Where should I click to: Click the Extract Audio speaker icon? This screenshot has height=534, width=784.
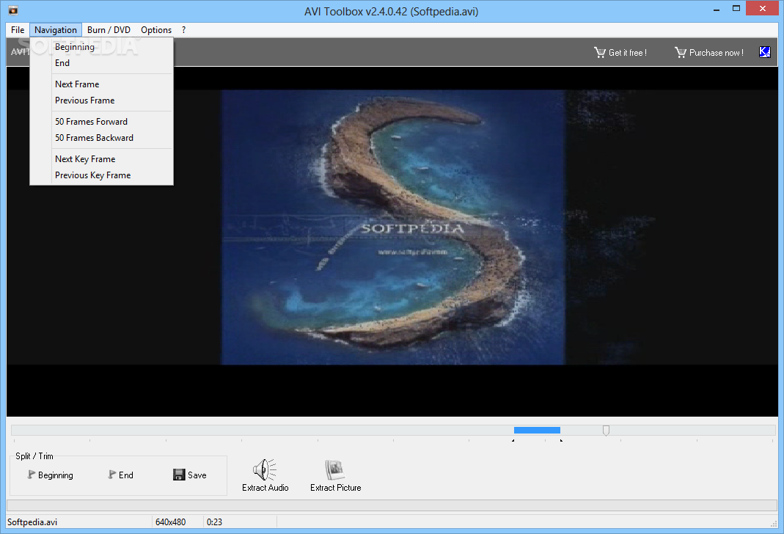click(x=265, y=469)
